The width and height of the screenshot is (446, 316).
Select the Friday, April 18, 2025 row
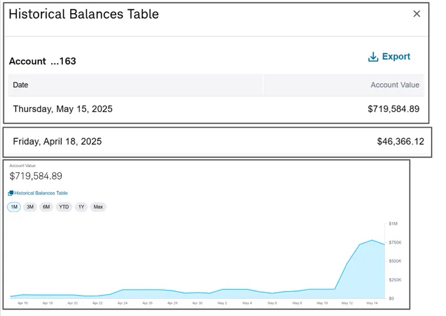click(x=217, y=142)
